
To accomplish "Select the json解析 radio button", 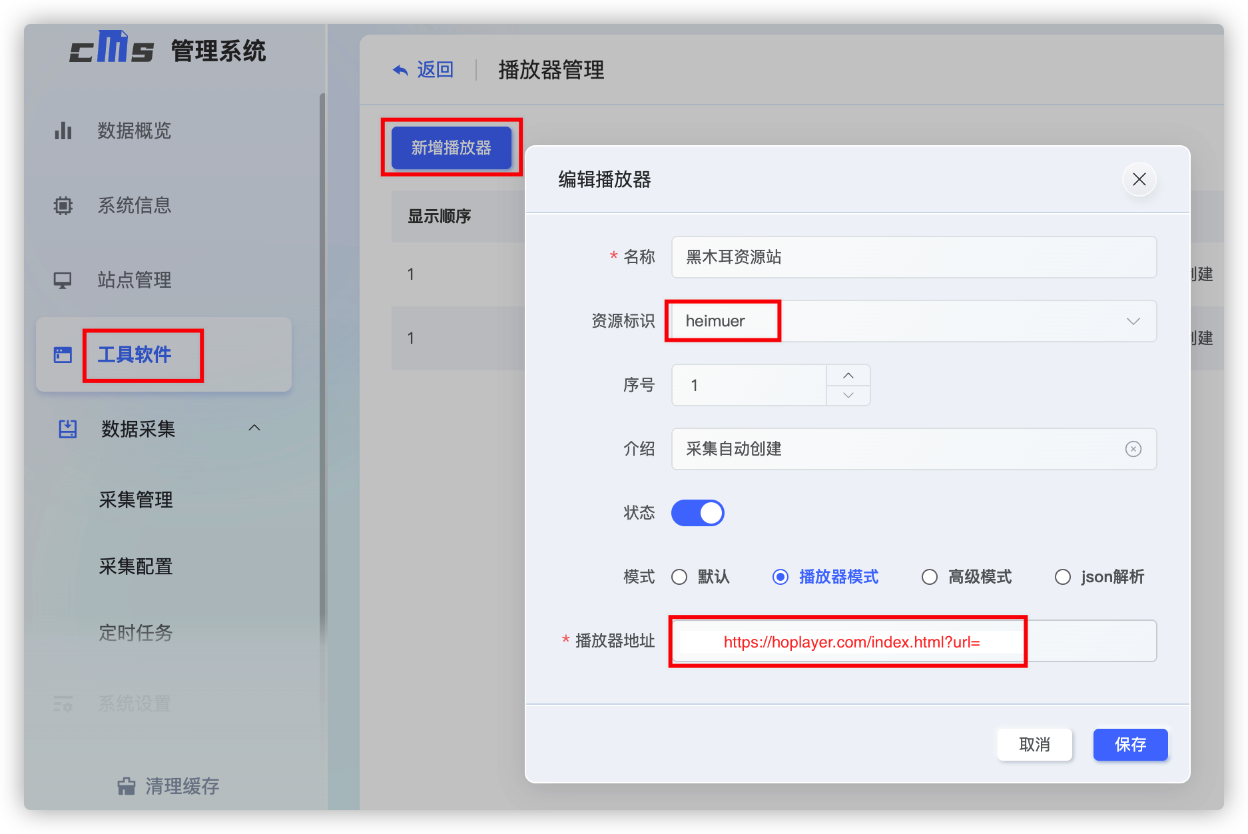I will coord(1063,577).
